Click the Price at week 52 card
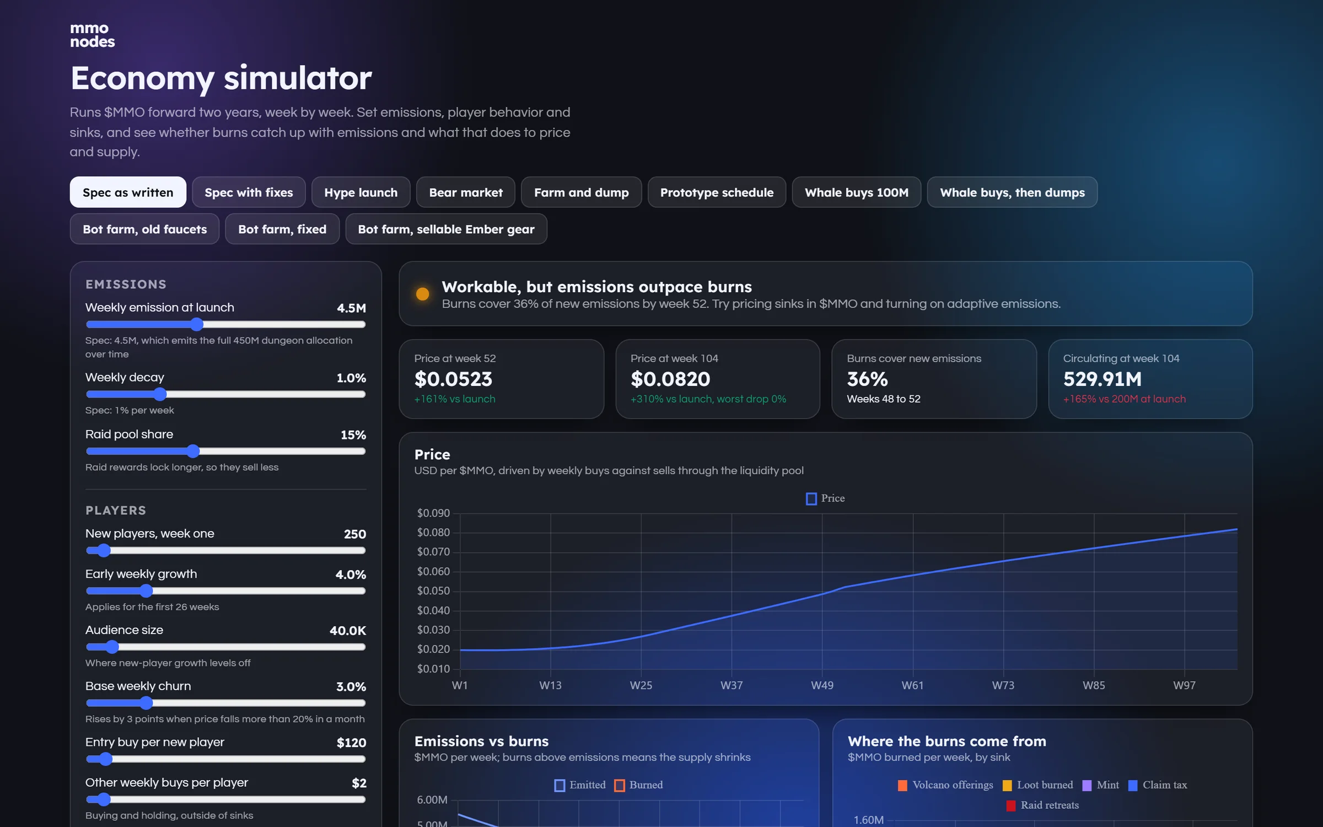The width and height of the screenshot is (1323, 827). pyautogui.click(x=501, y=379)
